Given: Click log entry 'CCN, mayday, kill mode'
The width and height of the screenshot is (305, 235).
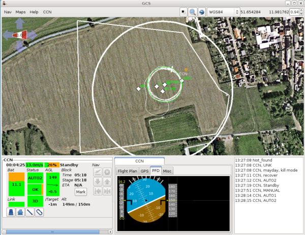Looking at the screenshot, I should click(266, 170).
